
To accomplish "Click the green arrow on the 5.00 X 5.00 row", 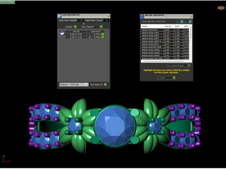I will [x=103, y=34].
